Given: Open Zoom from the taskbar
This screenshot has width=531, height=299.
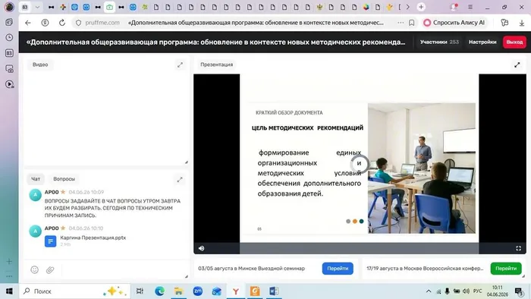Looking at the screenshot, I should click(x=198, y=291).
